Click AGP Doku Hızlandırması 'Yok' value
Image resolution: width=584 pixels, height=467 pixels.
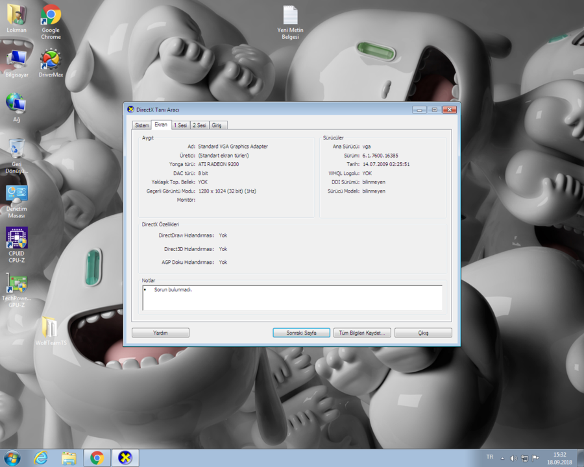point(223,262)
